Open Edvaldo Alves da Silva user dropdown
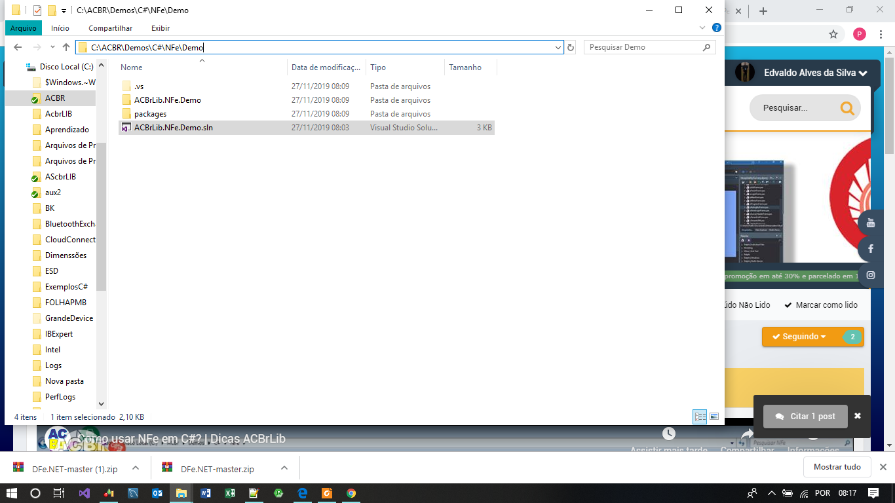 (x=815, y=73)
